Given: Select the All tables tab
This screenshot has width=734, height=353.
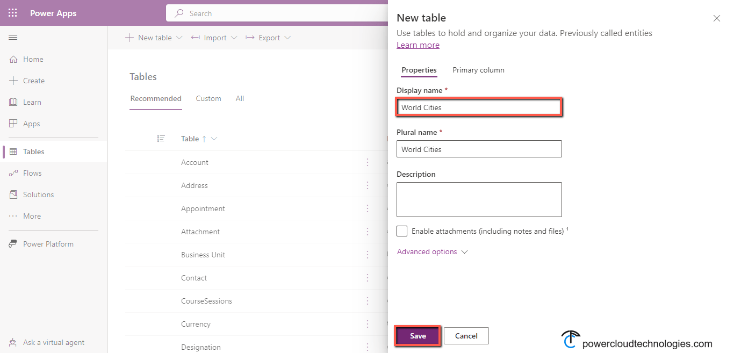Looking at the screenshot, I should click(x=240, y=98).
